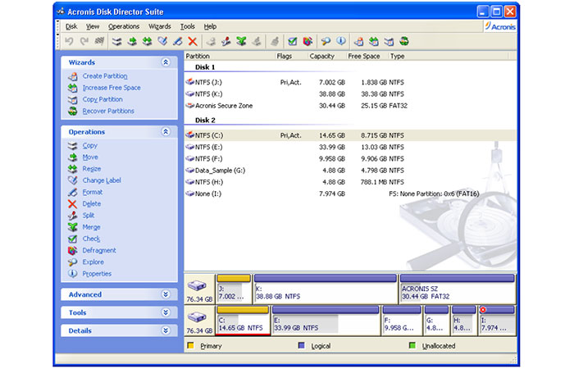Open the Operations menu in the menu bar
This screenshot has height=369, width=574.
[124, 26]
